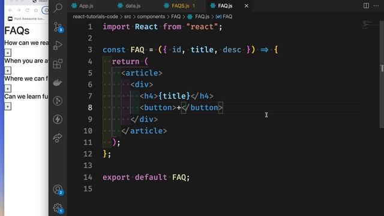Click line number 14 in gutter

(x=88, y=177)
